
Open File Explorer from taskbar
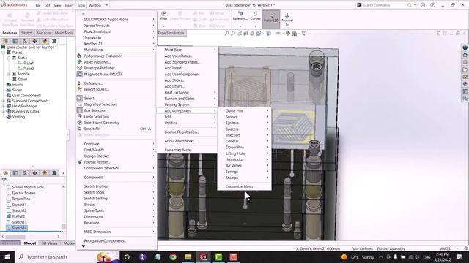click(188, 256)
